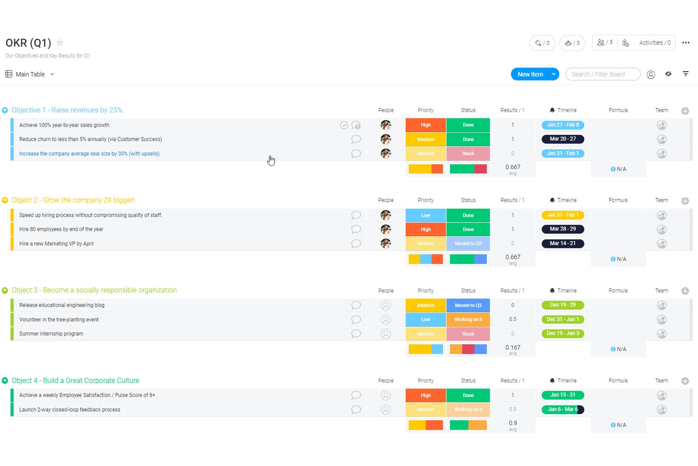698x466 pixels.
Task: Filter board by person icon
Action: (651, 74)
